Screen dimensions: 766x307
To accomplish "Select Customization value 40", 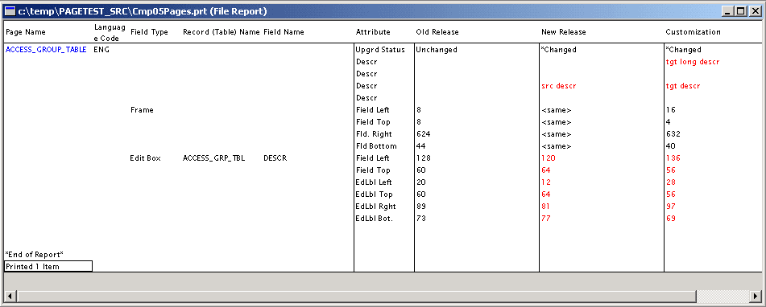I will (670, 146).
